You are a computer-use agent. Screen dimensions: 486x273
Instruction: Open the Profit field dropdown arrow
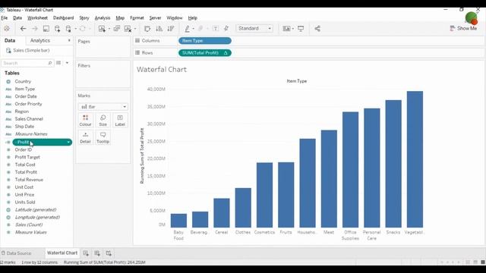[x=68, y=142]
